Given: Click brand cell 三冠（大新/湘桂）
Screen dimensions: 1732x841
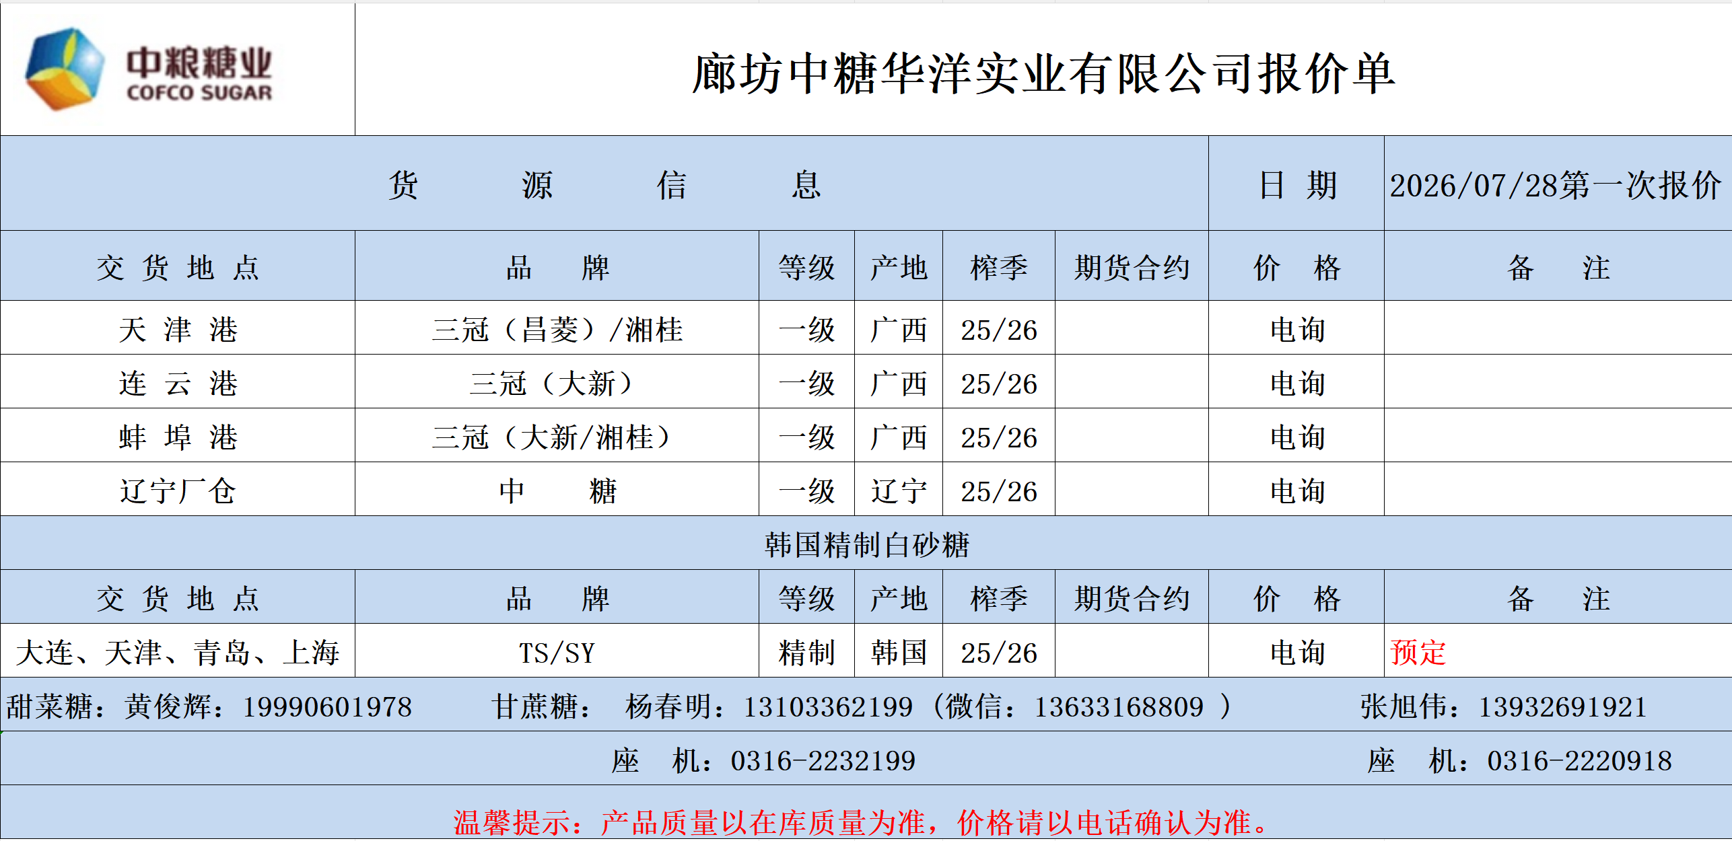Looking at the screenshot, I should coord(557,436).
